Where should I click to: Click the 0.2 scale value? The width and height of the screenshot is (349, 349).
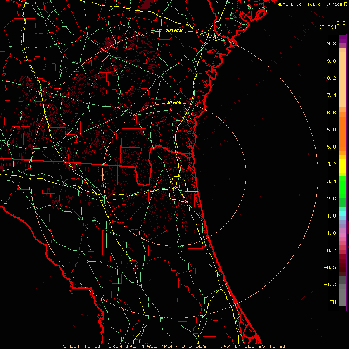pos(332,250)
